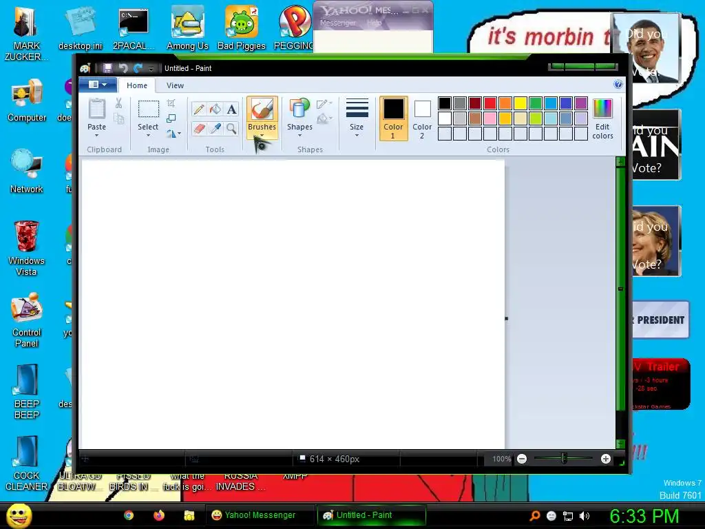Viewport: 705px width, 529px height.
Task: Click the rectangular Select icon
Action: pos(148,110)
